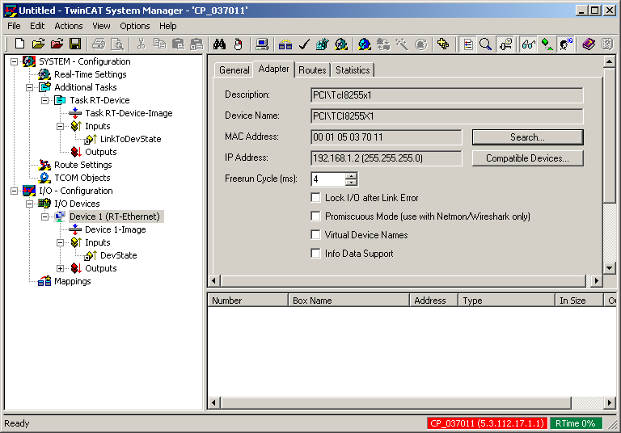
Task: Switch to the General tab
Action: [234, 70]
